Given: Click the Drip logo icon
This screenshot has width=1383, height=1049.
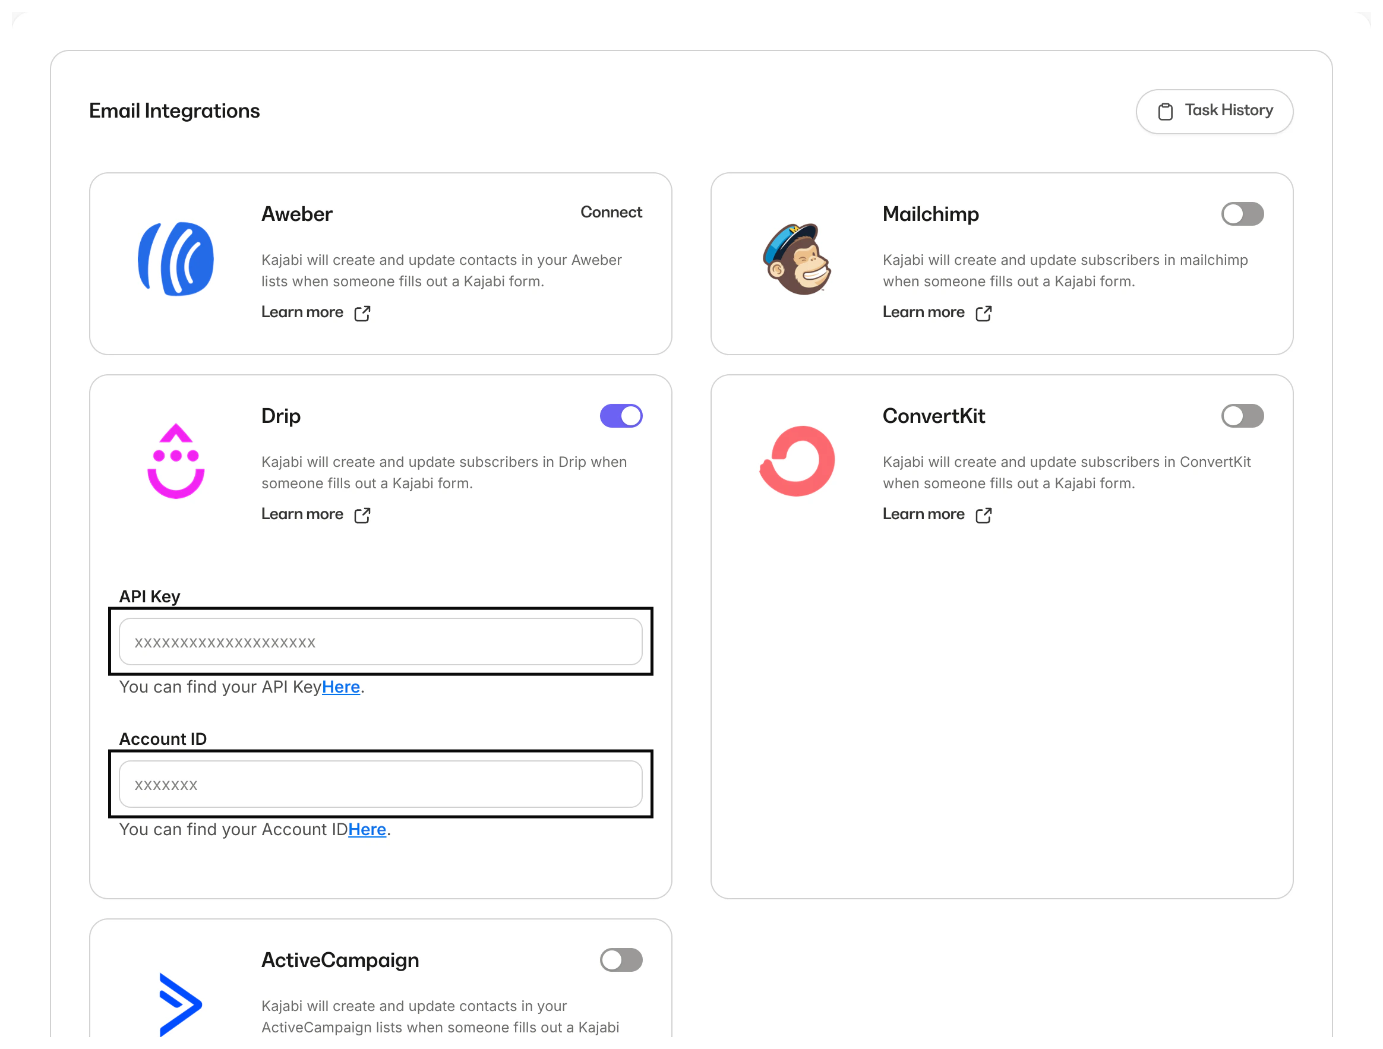Looking at the screenshot, I should coord(176,462).
